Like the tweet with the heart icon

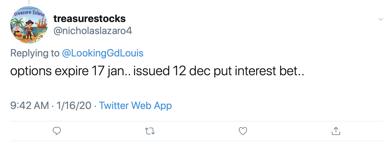(x=243, y=131)
